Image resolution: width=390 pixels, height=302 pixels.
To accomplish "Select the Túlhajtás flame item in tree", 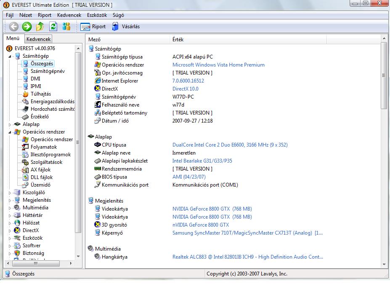I will point(40,94).
